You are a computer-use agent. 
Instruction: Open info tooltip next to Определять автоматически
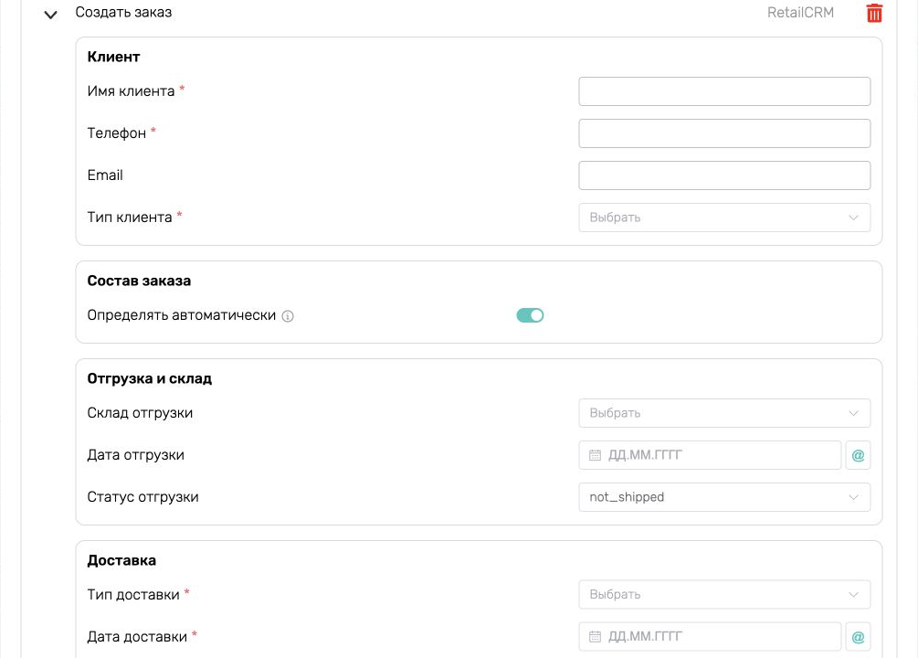pos(288,316)
